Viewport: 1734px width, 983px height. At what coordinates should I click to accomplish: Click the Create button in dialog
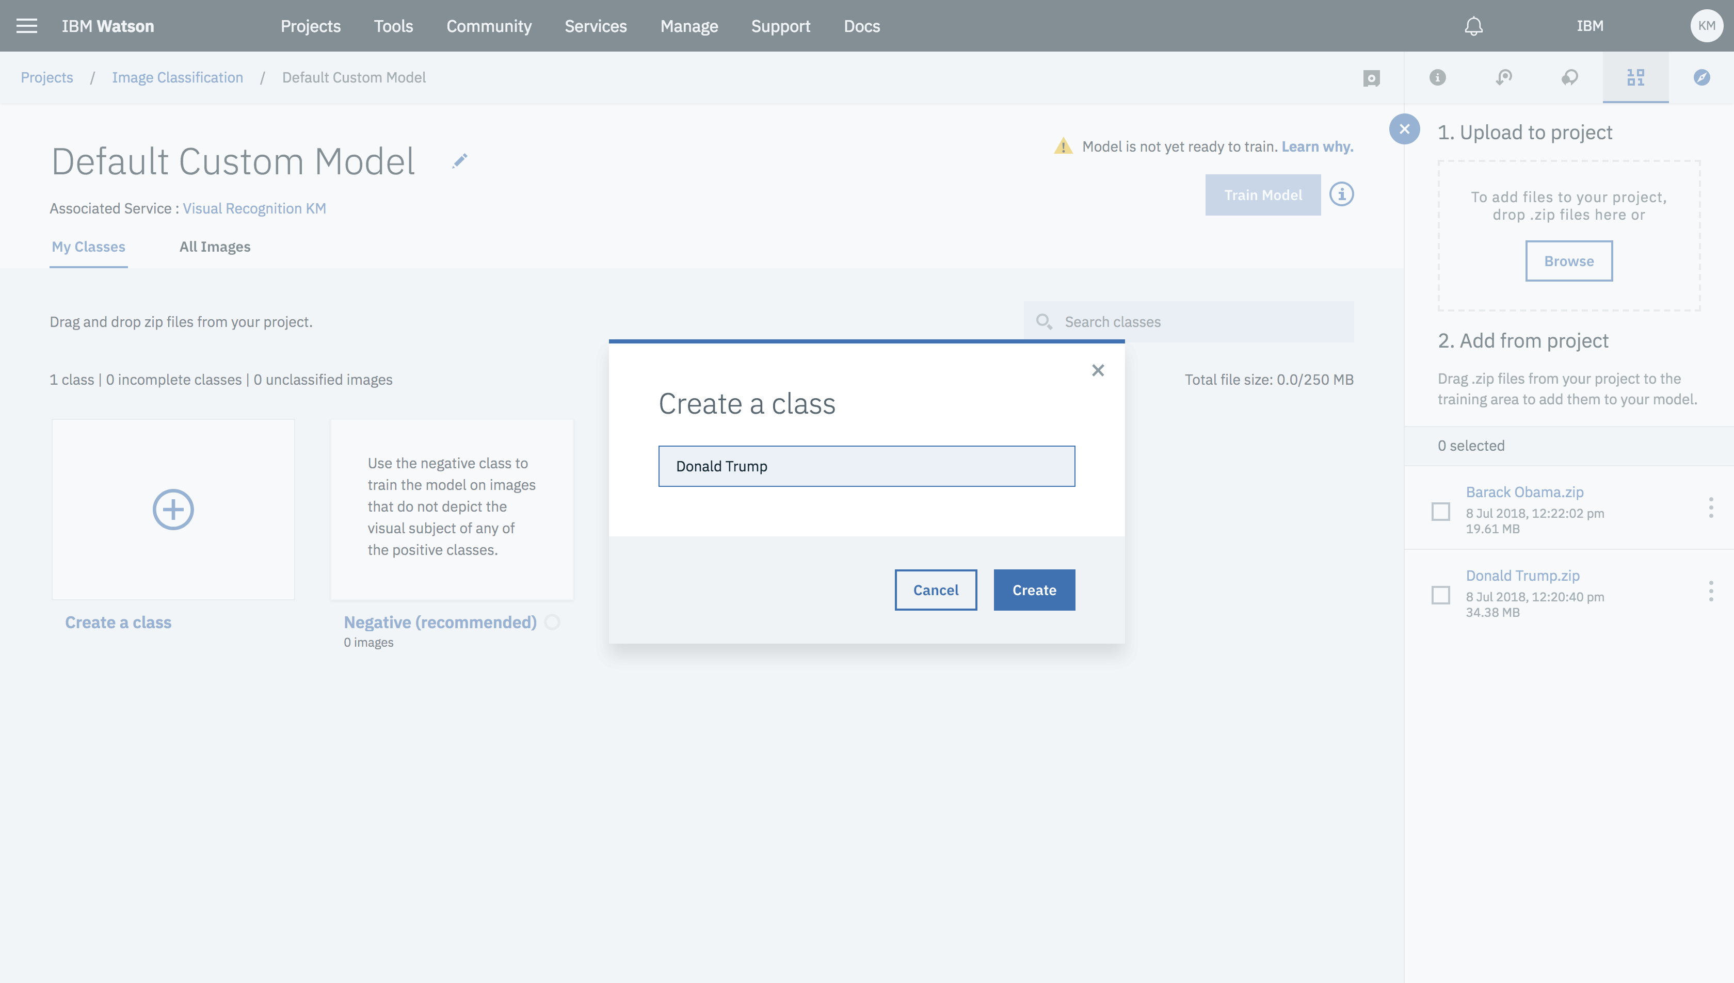(1034, 590)
